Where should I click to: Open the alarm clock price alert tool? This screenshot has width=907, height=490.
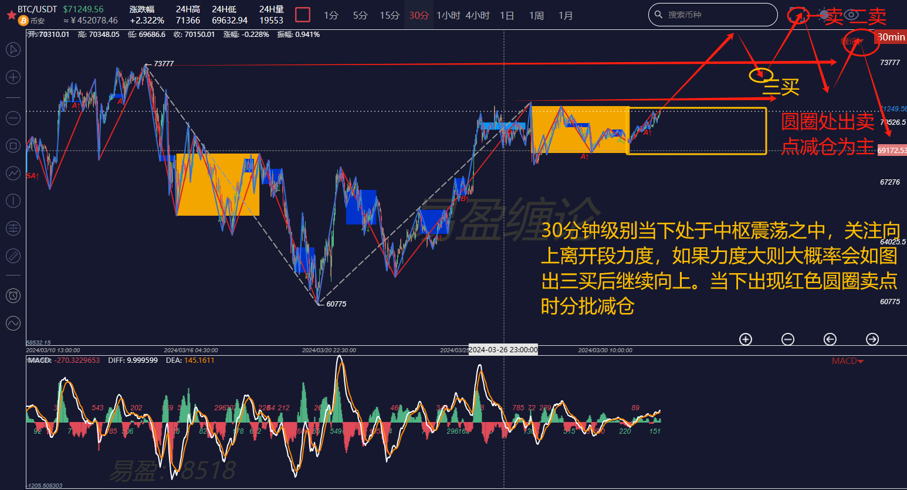click(13, 295)
